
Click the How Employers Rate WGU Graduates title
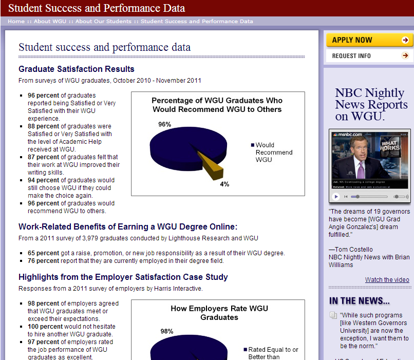click(219, 313)
